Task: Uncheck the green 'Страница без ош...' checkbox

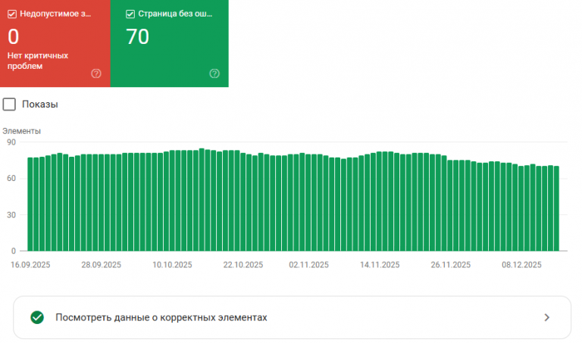Action: point(130,14)
